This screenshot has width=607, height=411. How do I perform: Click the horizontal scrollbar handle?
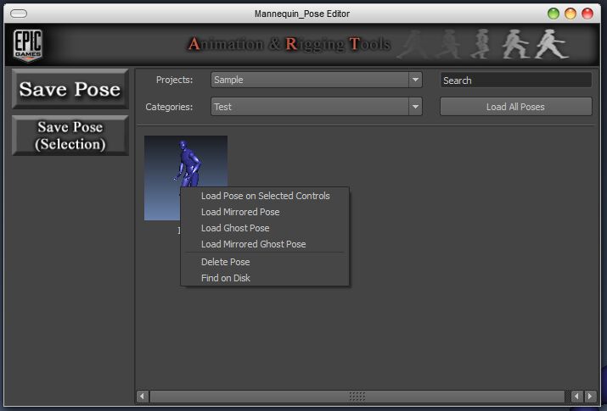[357, 396]
